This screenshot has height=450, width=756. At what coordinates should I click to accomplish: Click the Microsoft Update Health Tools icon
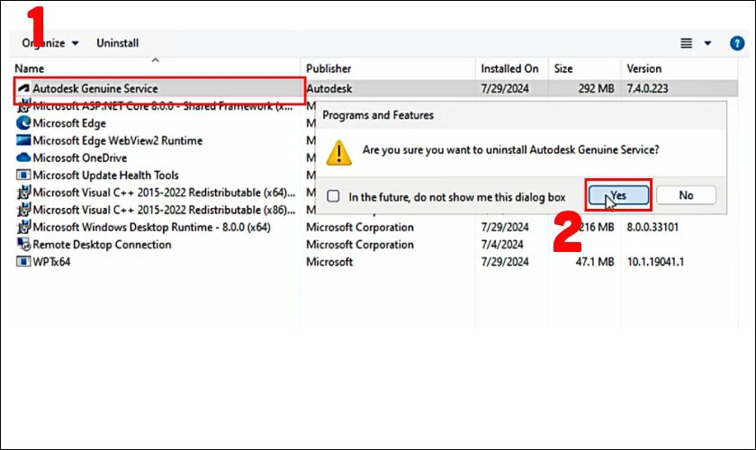point(23,175)
